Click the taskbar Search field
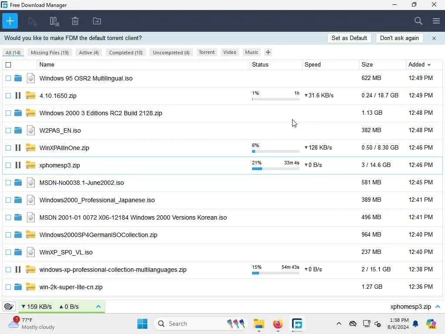 click(x=201, y=324)
